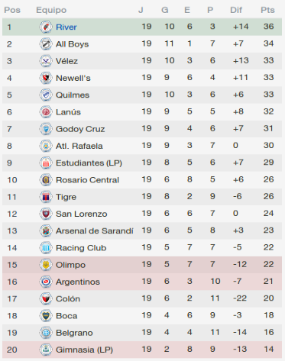
Task: Click the San Lorenzo crest icon
Action: [46, 214]
